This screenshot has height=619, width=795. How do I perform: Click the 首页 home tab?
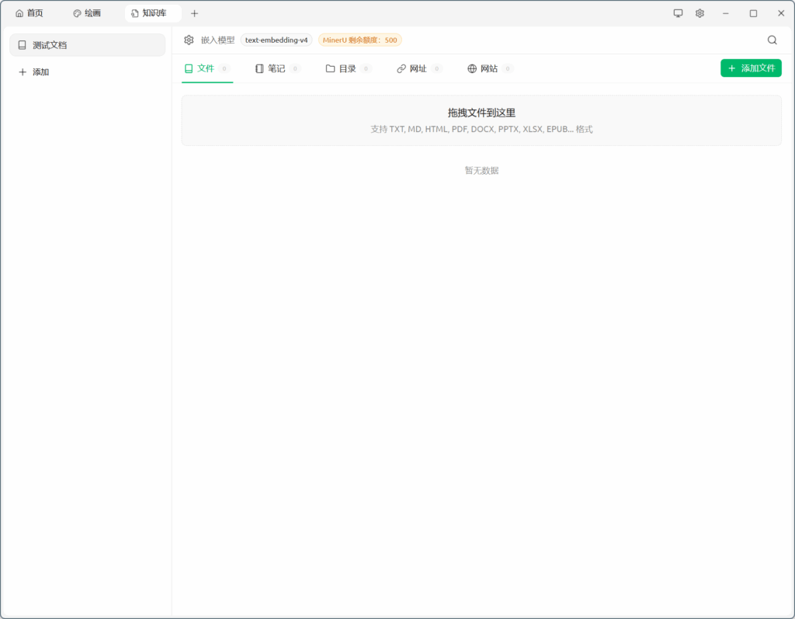pyautogui.click(x=30, y=13)
